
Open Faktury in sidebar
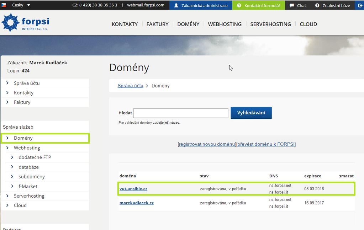22,102
